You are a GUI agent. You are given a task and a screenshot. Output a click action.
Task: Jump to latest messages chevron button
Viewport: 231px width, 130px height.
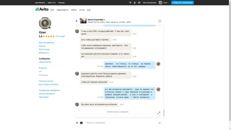158,114
